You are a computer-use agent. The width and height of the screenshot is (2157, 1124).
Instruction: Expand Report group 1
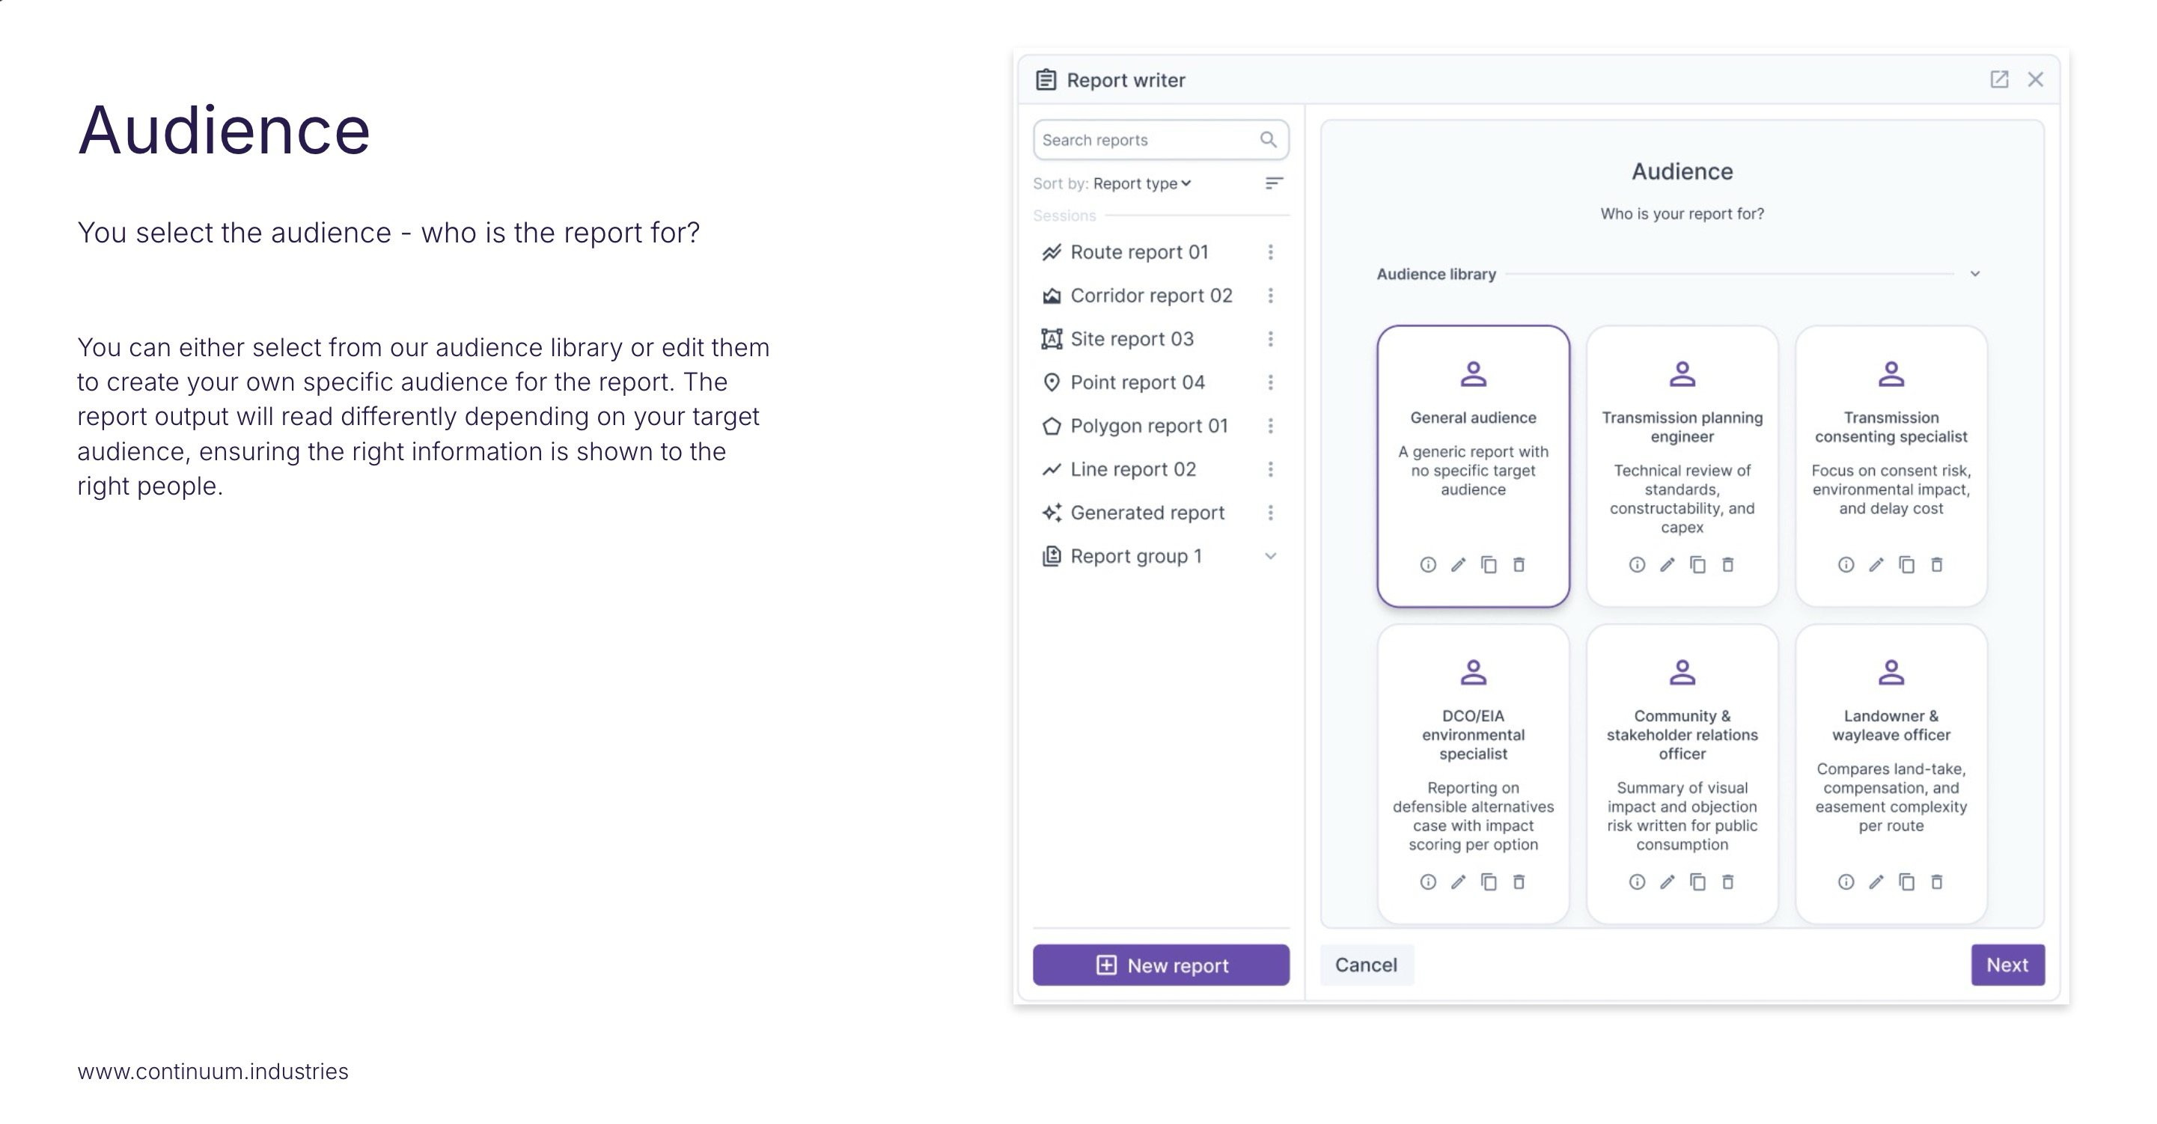click(x=1270, y=557)
